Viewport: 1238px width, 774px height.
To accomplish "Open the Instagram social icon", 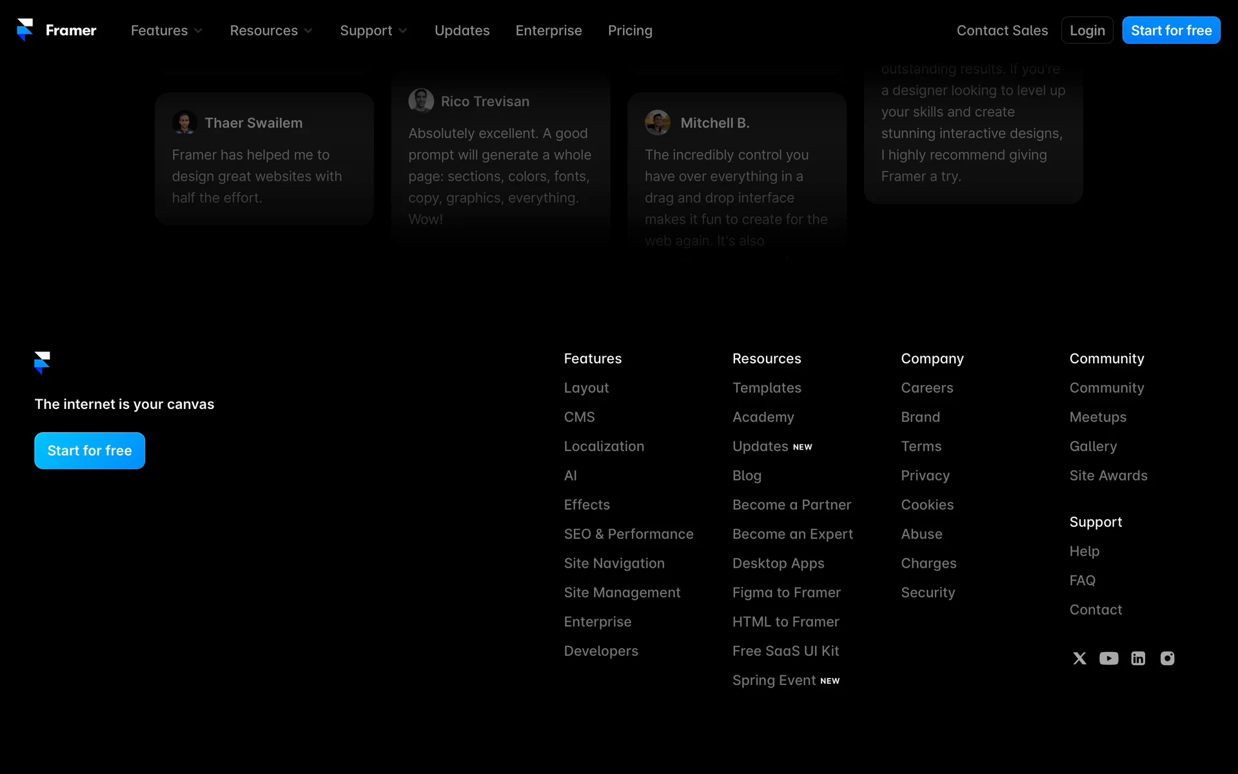I will (x=1167, y=658).
